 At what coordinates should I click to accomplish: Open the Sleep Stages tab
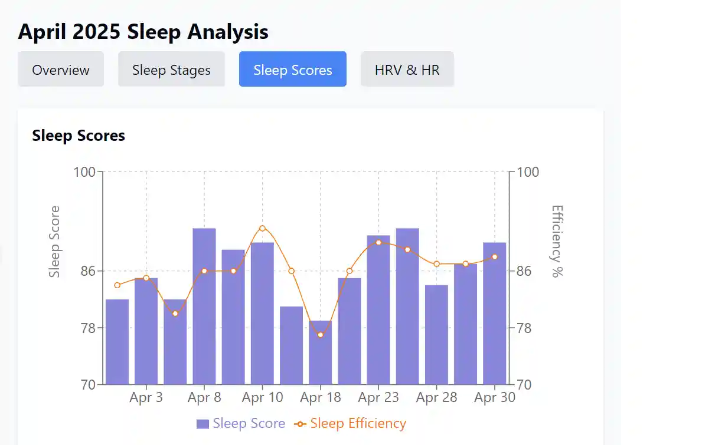tap(171, 69)
